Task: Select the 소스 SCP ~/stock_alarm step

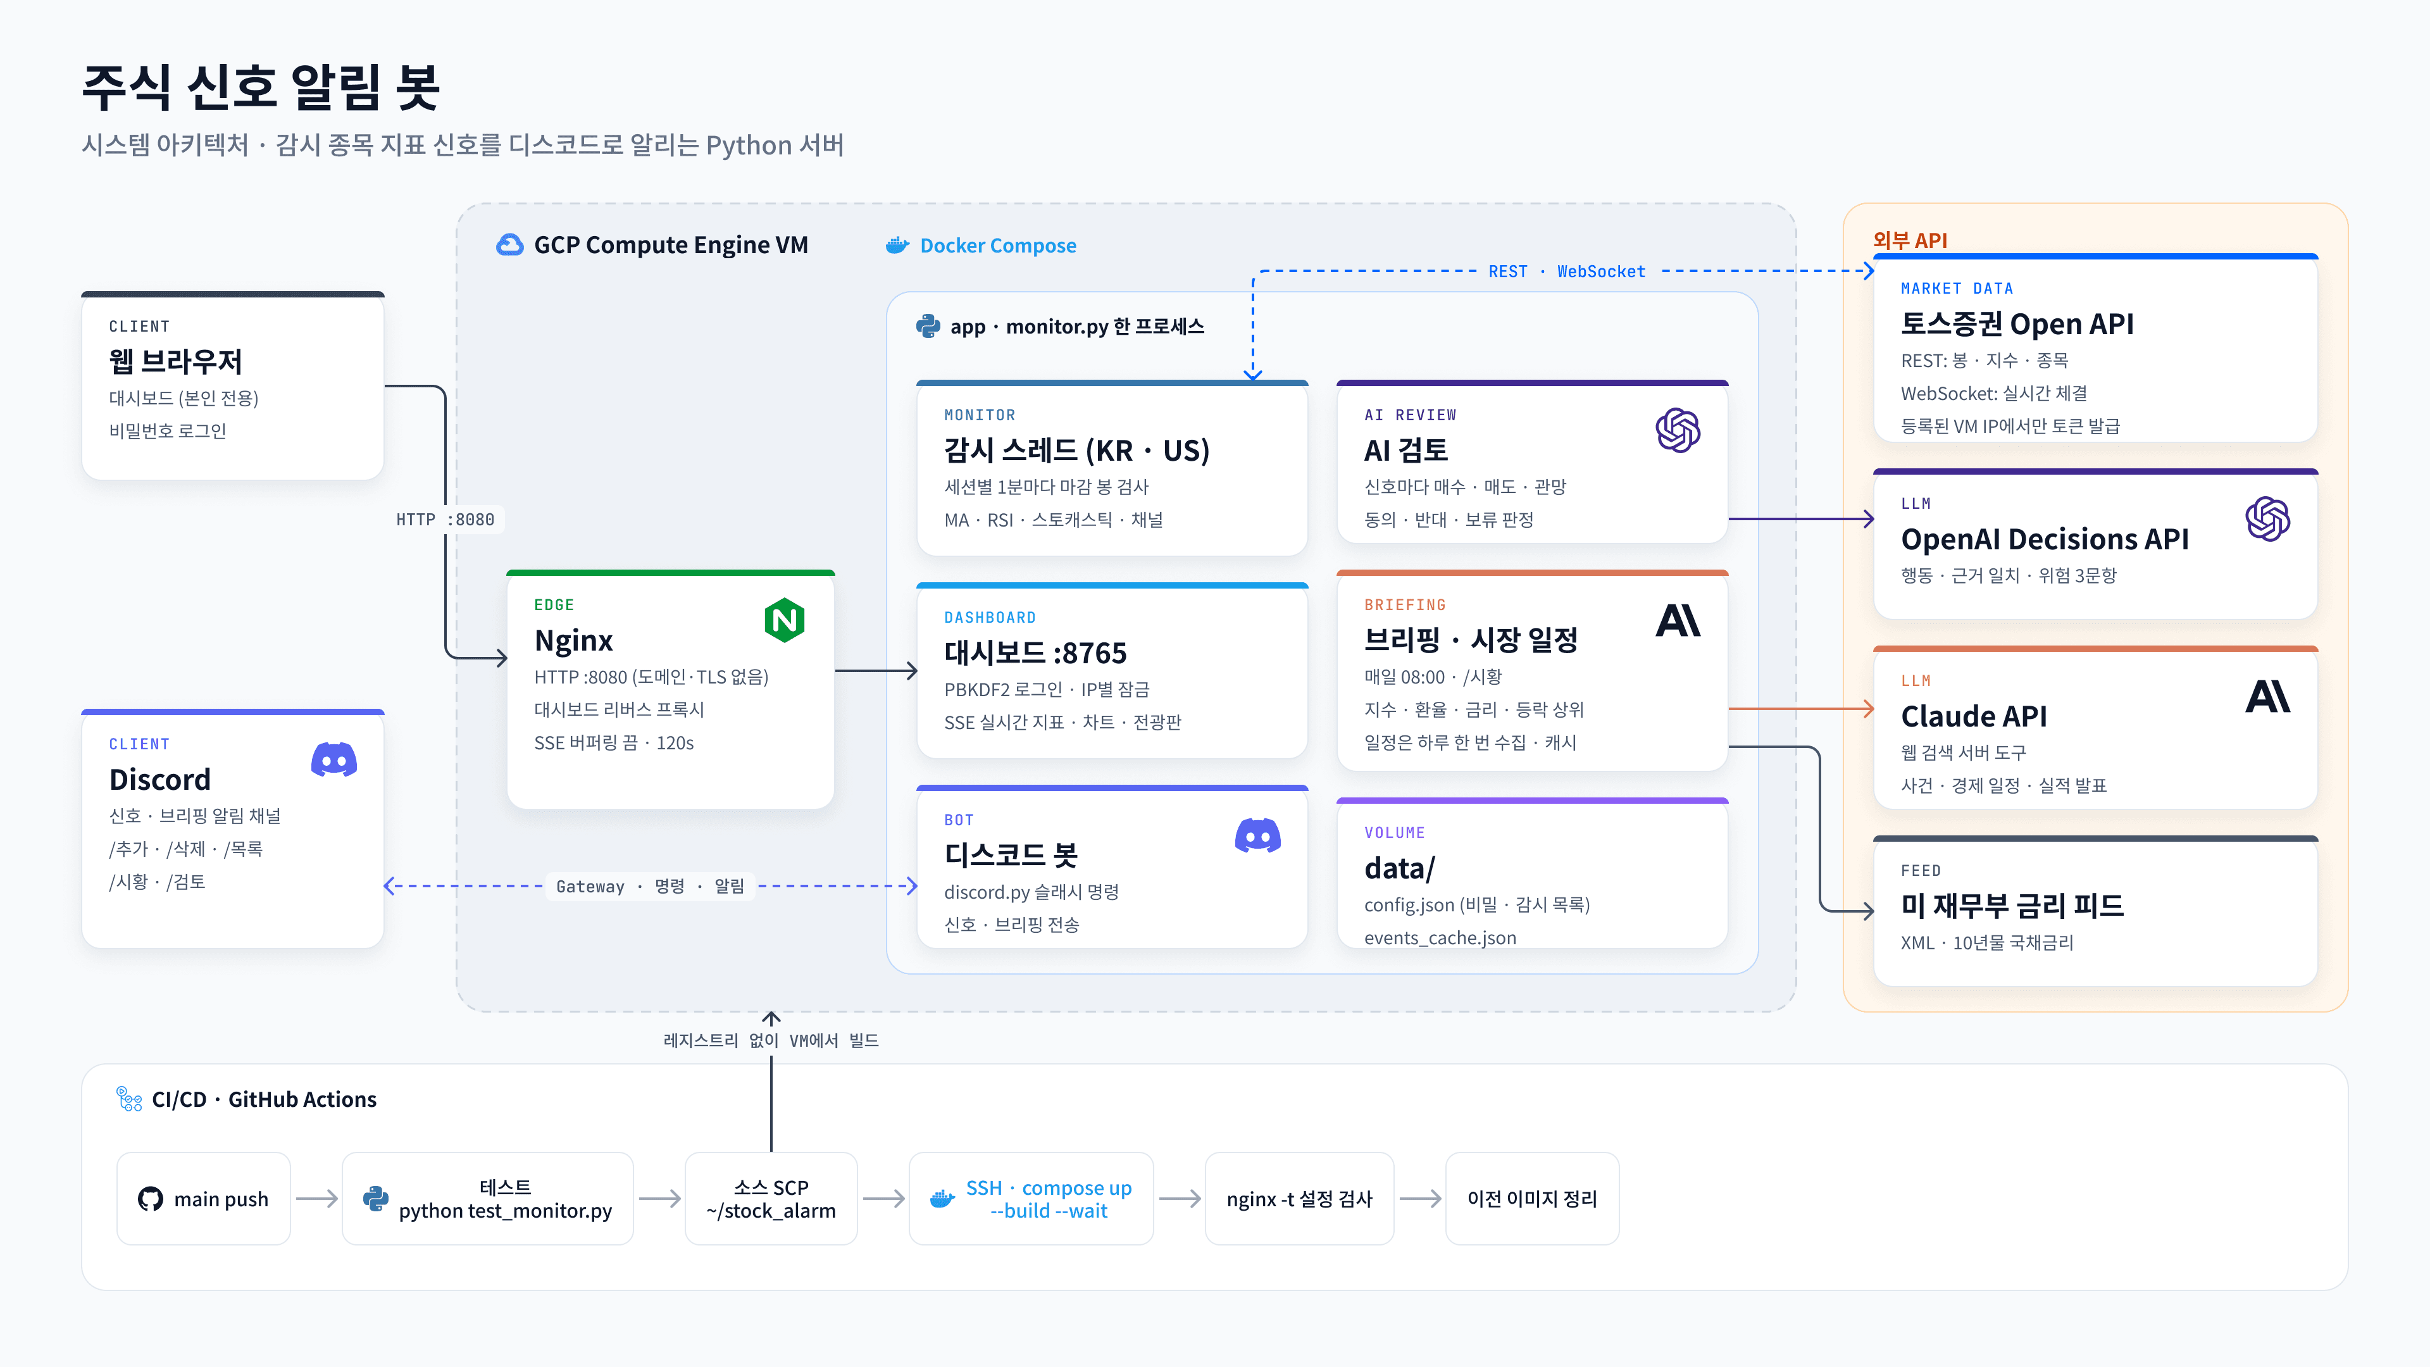Action: point(771,1199)
